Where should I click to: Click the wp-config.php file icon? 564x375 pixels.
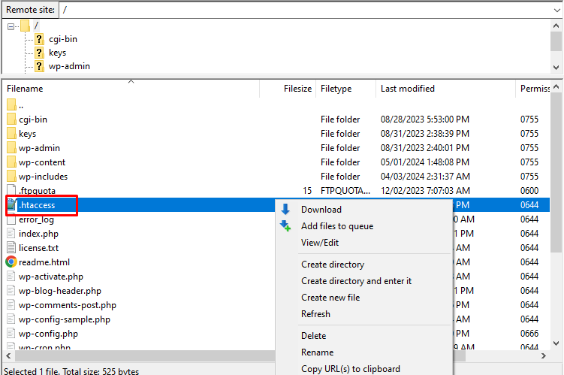pyautogui.click(x=11, y=334)
